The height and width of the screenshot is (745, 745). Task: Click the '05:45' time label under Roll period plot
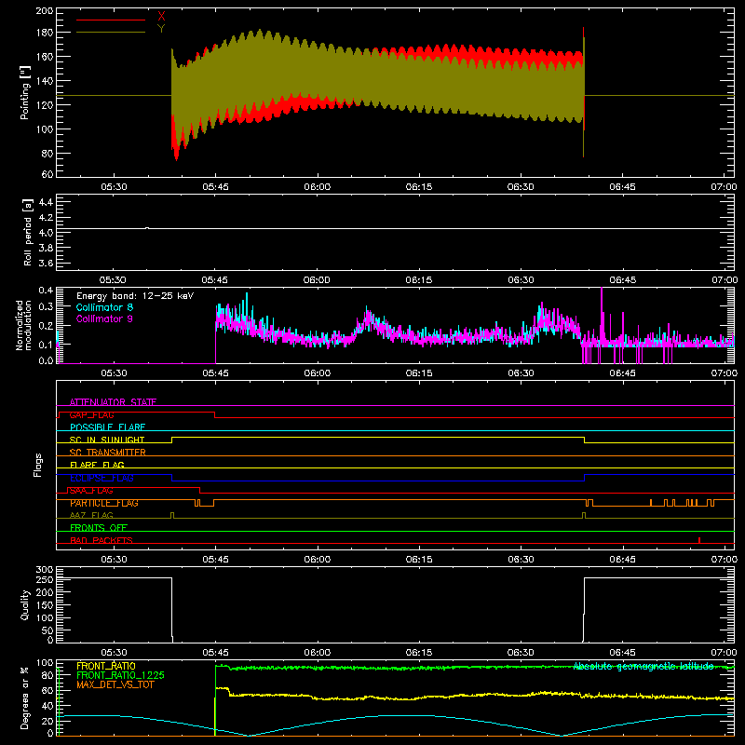tap(215, 280)
